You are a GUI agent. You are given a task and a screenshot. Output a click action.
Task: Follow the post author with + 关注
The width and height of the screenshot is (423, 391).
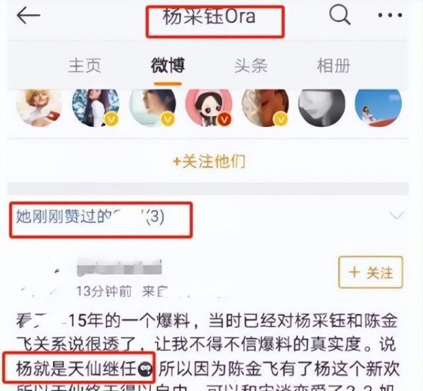click(371, 272)
